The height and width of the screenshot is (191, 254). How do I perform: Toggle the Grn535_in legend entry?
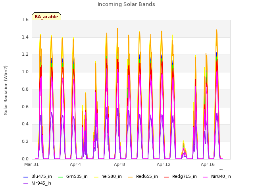(73, 177)
